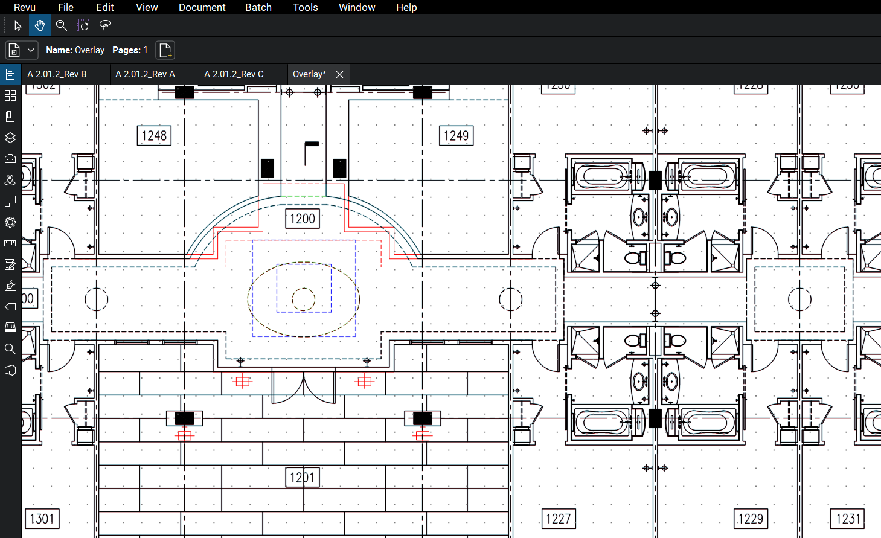Screen dimensions: 881x538
Task: Choose the Zoom magnifier tool
Action: point(61,25)
